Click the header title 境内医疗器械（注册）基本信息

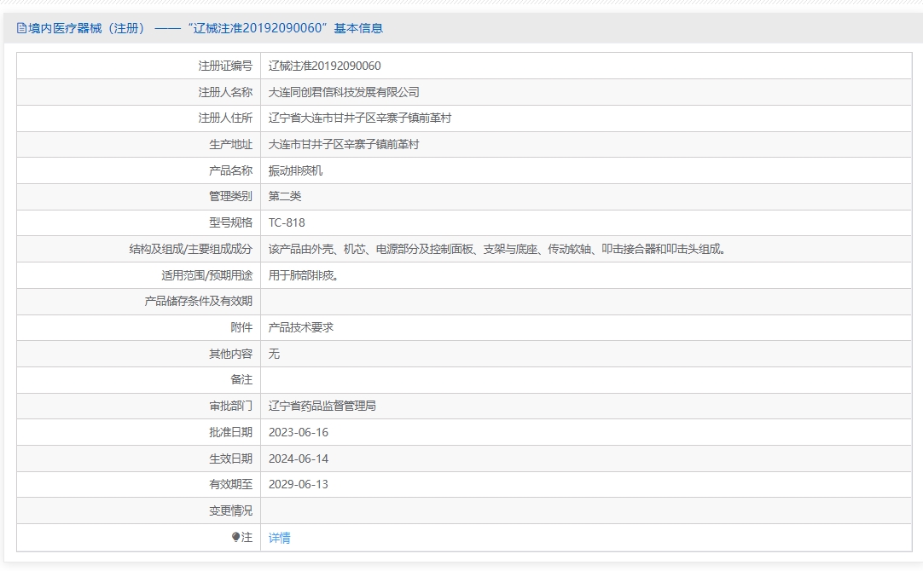tap(206, 28)
